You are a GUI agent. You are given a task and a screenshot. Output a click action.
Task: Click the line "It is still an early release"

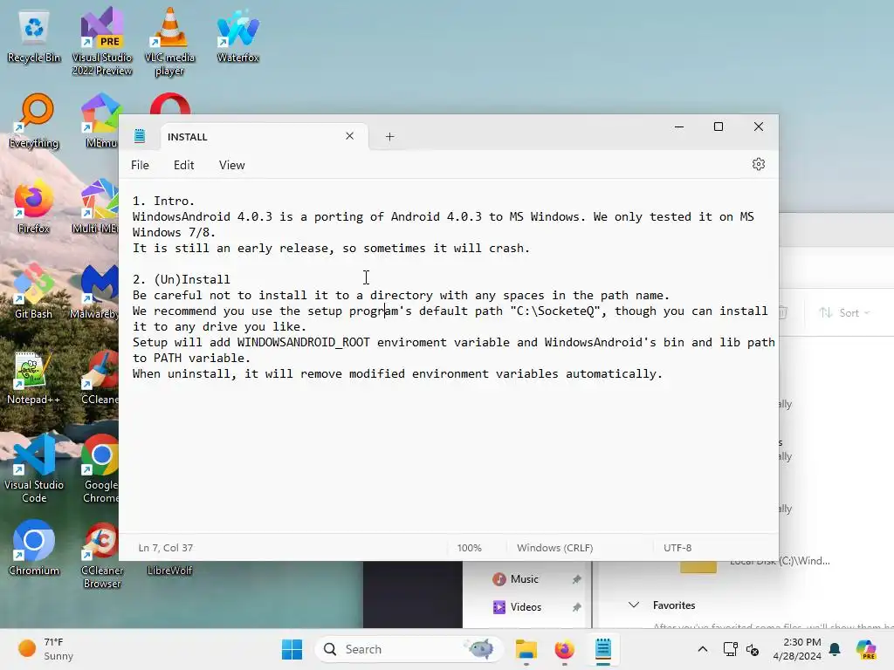[x=331, y=248]
